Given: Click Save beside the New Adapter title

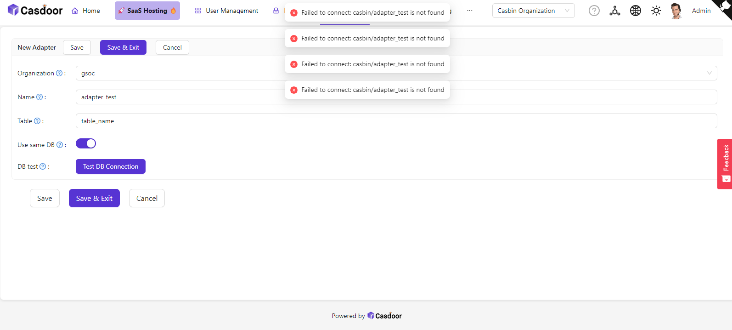Looking at the screenshot, I should tap(77, 47).
